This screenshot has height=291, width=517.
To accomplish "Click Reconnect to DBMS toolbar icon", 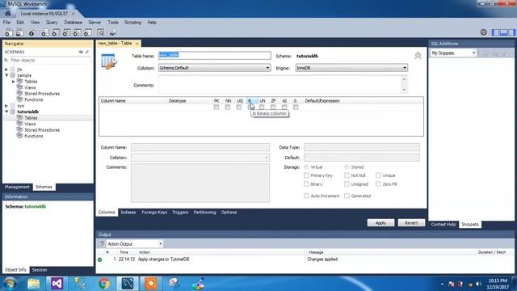I will coord(113,32).
